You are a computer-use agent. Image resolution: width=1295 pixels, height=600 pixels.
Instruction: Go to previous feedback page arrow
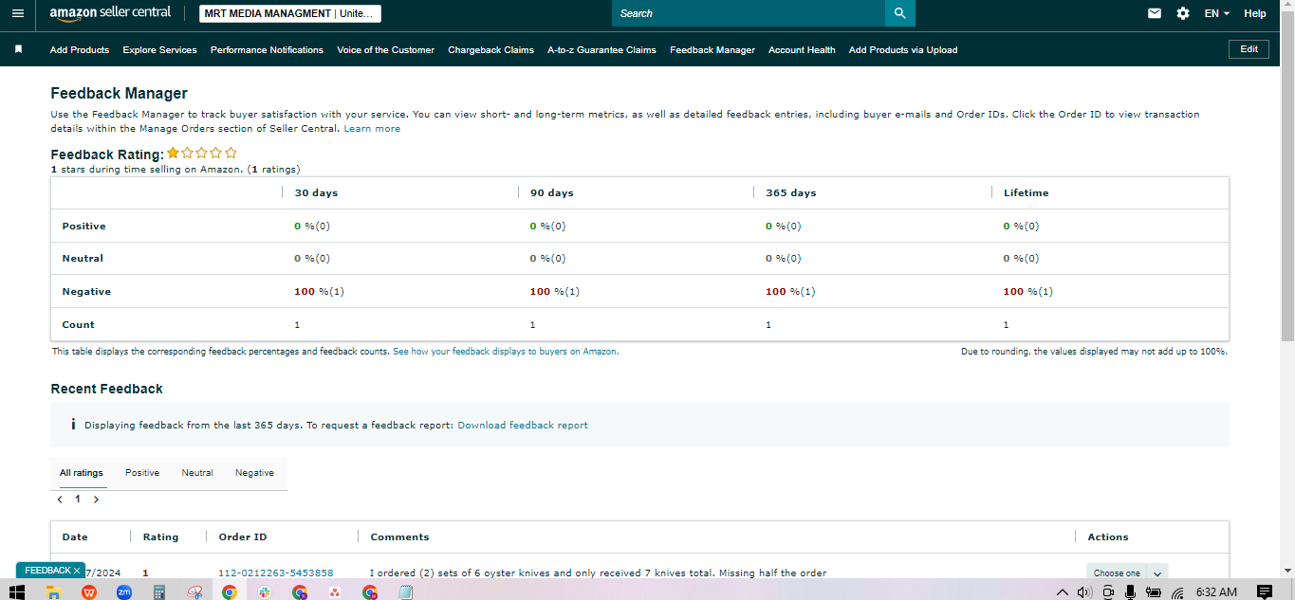(60, 499)
